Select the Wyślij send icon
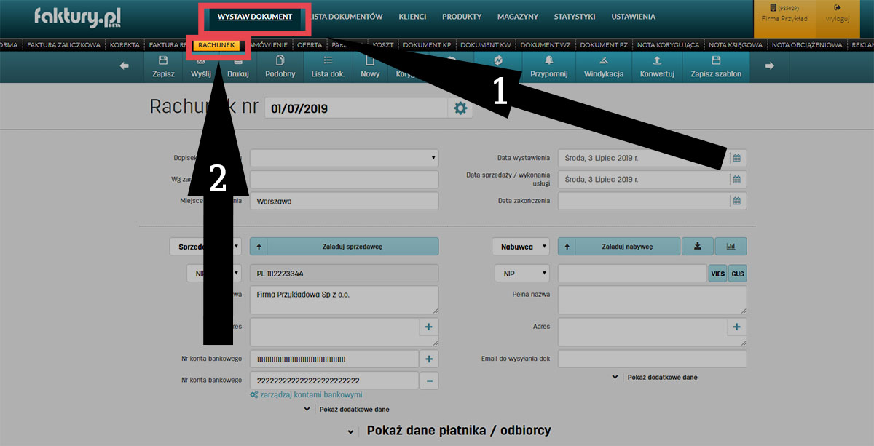This screenshot has width=874, height=446. (x=200, y=67)
